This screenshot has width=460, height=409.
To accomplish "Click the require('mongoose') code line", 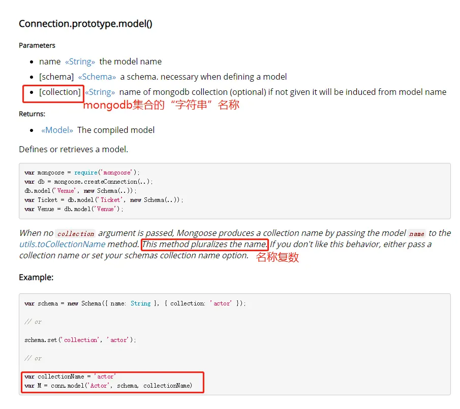I will [x=82, y=173].
